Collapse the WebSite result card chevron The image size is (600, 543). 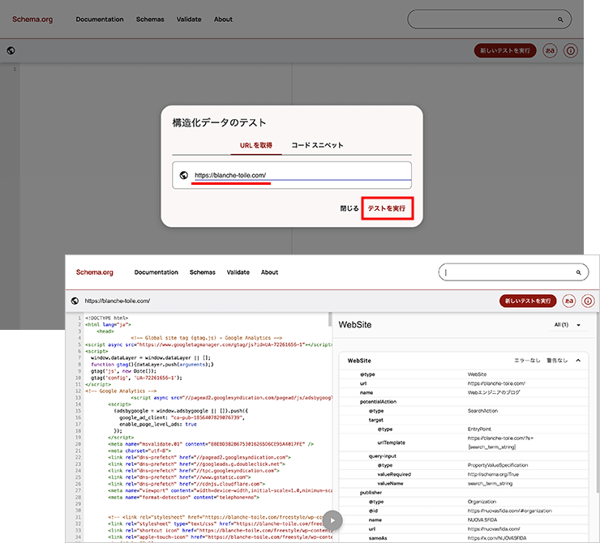click(x=578, y=360)
